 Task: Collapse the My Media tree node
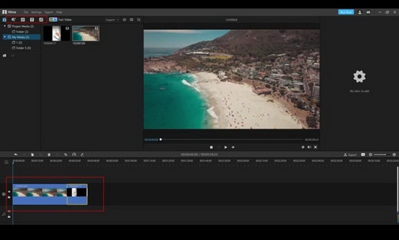pyautogui.click(x=4, y=37)
